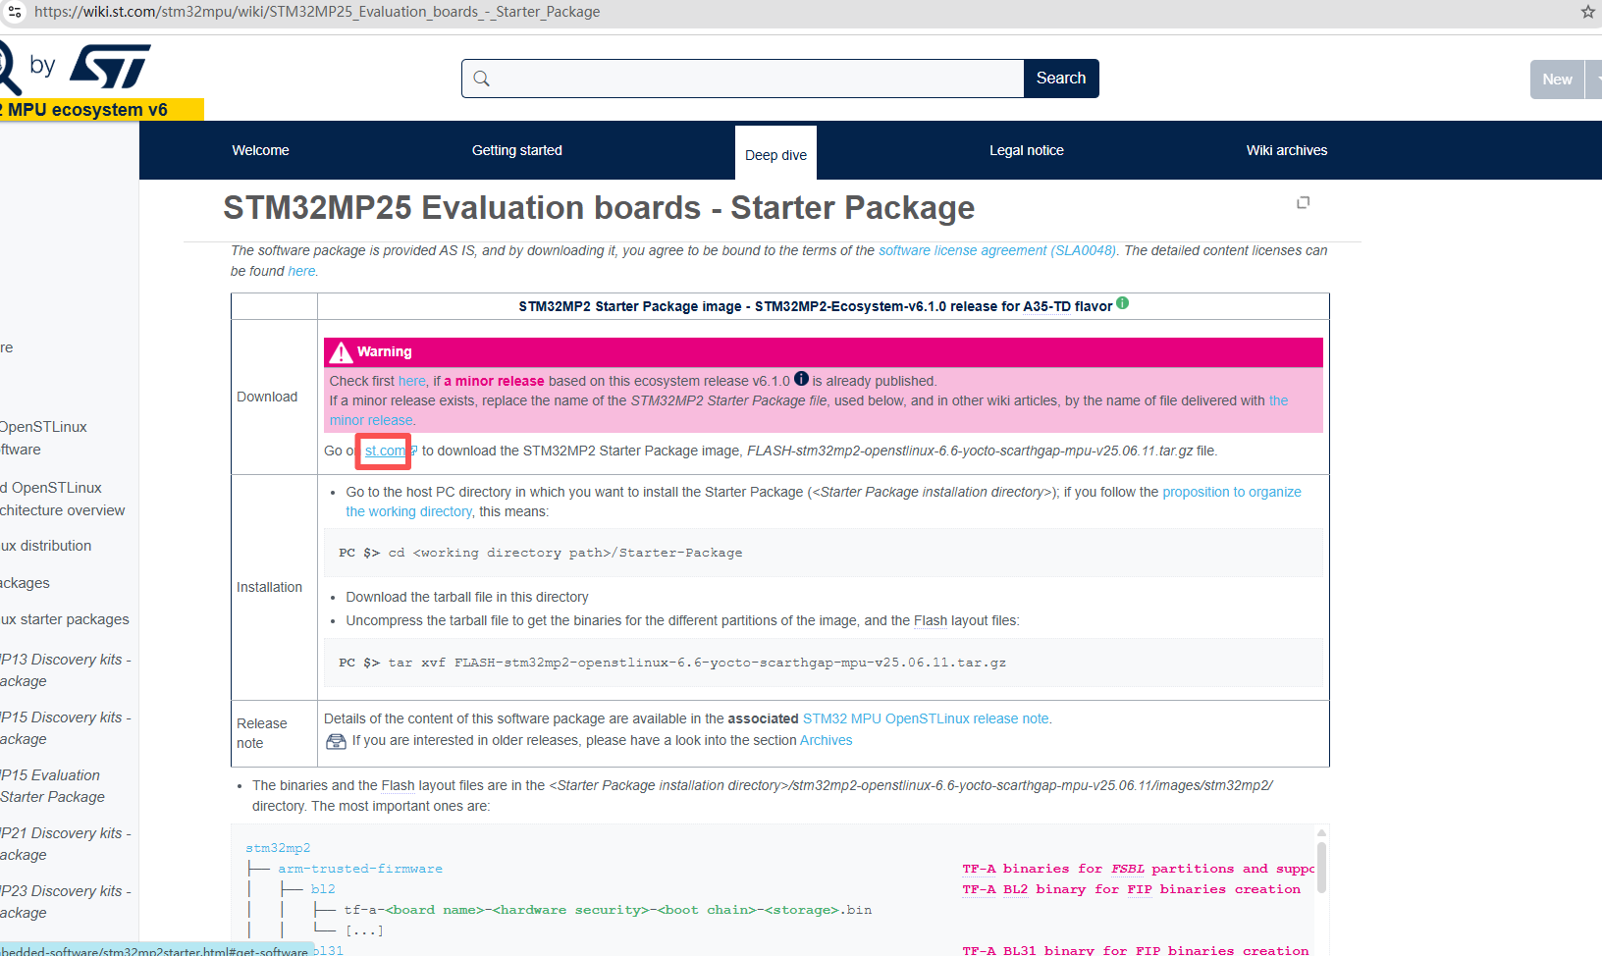Click the magnifier icon in search box
The width and height of the screenshot is (1602, 956).
pos(481,79)
